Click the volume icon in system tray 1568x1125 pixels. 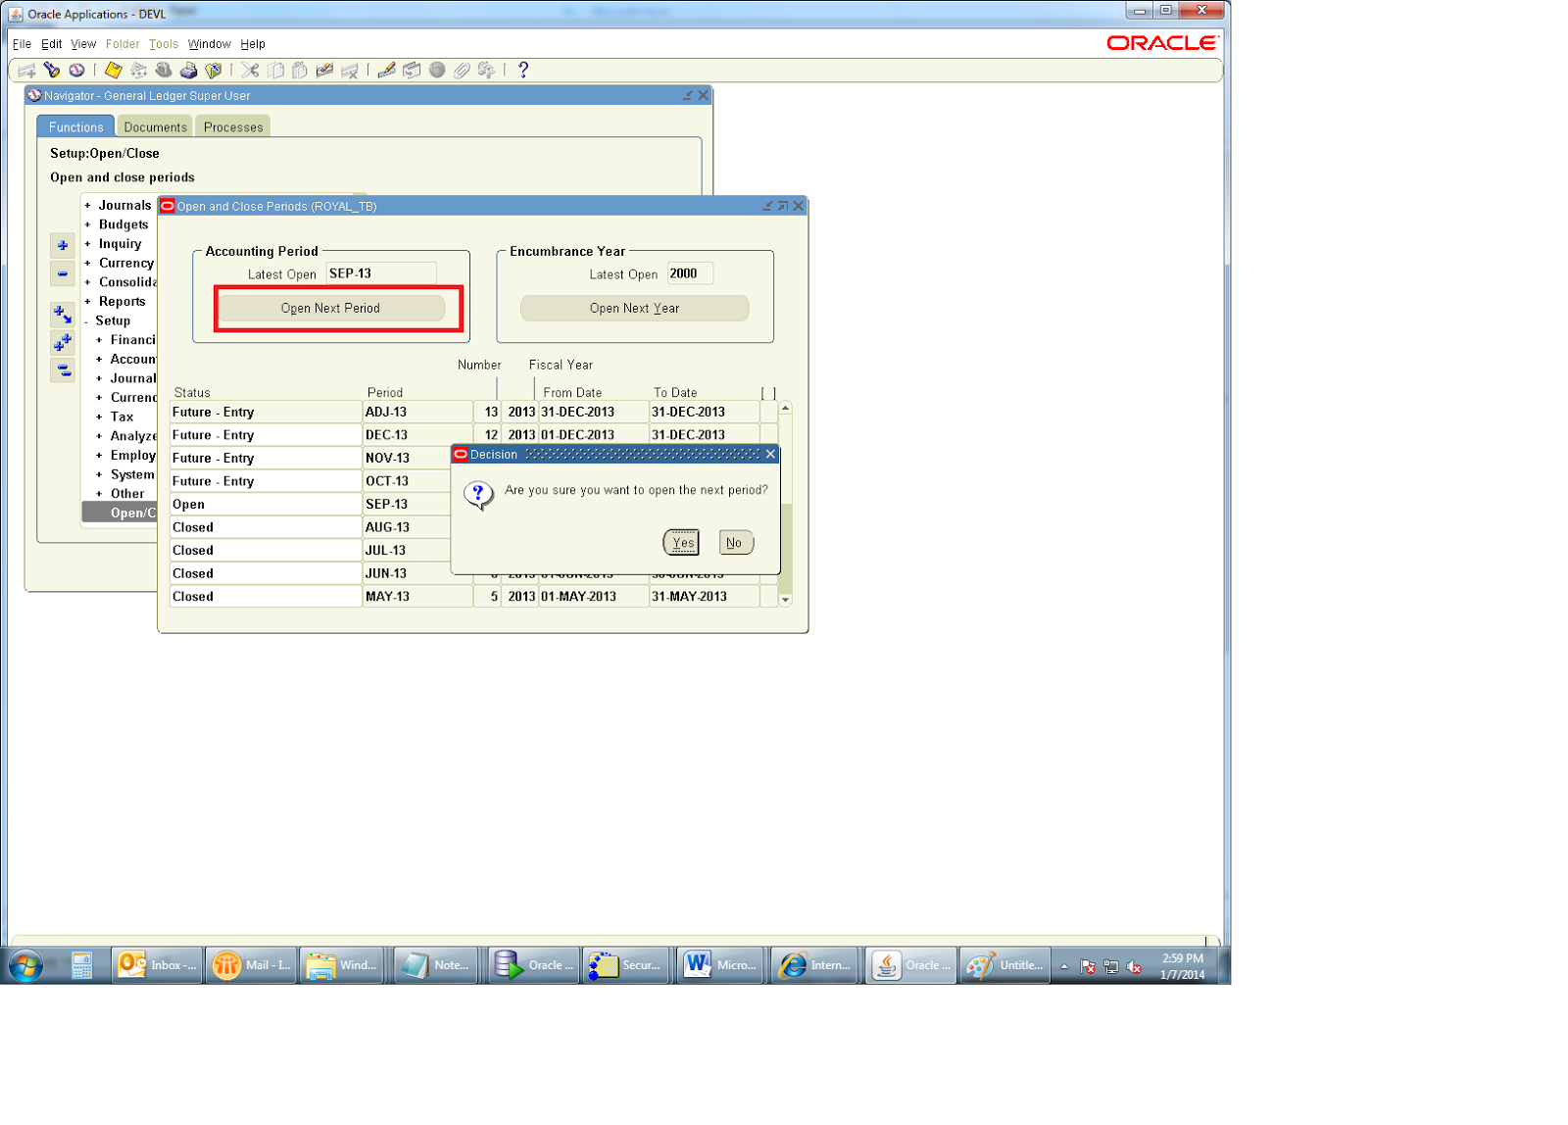(1134, 967)
